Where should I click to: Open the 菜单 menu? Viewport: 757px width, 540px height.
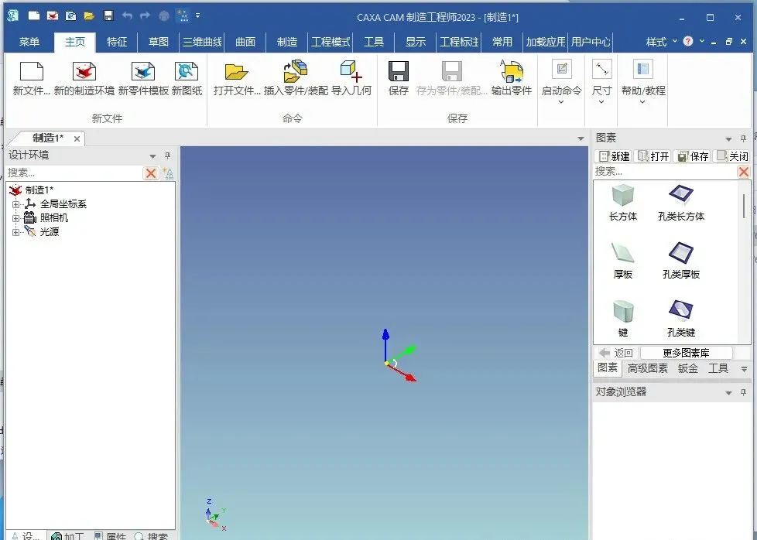click(29, 42)
